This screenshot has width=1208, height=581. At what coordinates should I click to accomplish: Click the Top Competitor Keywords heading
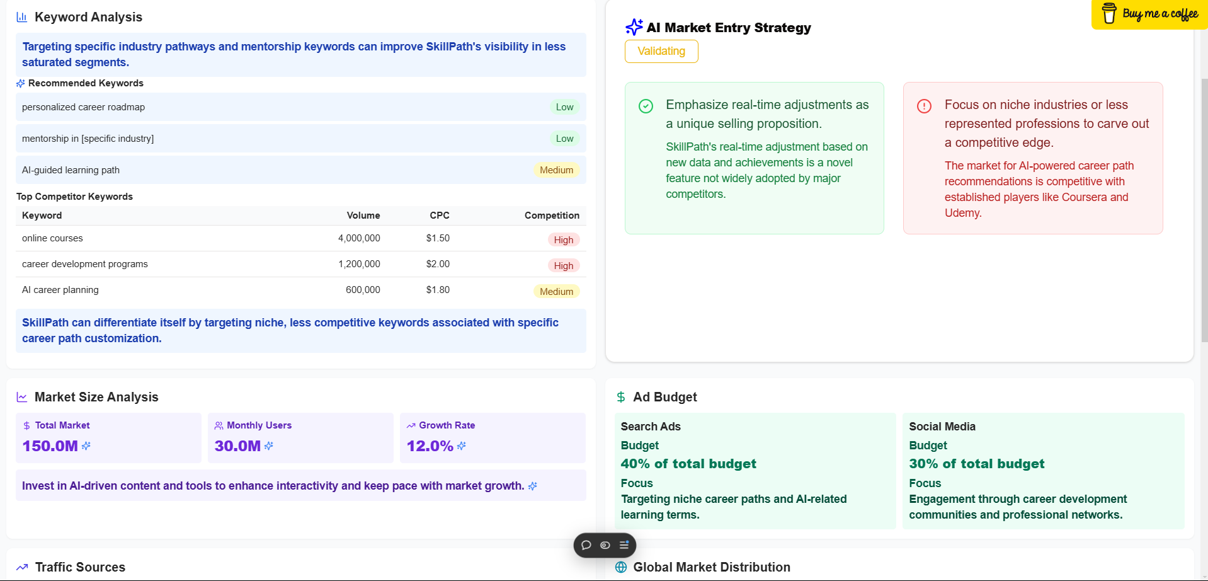tap(74, 197)
